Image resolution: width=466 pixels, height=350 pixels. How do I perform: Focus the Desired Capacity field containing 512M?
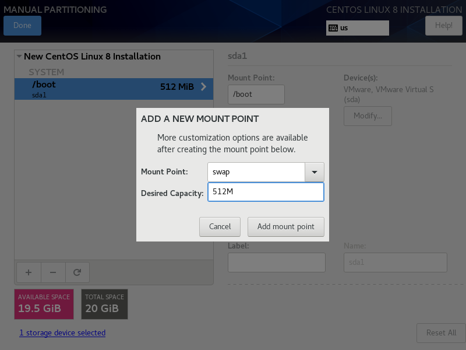(266, 192)
